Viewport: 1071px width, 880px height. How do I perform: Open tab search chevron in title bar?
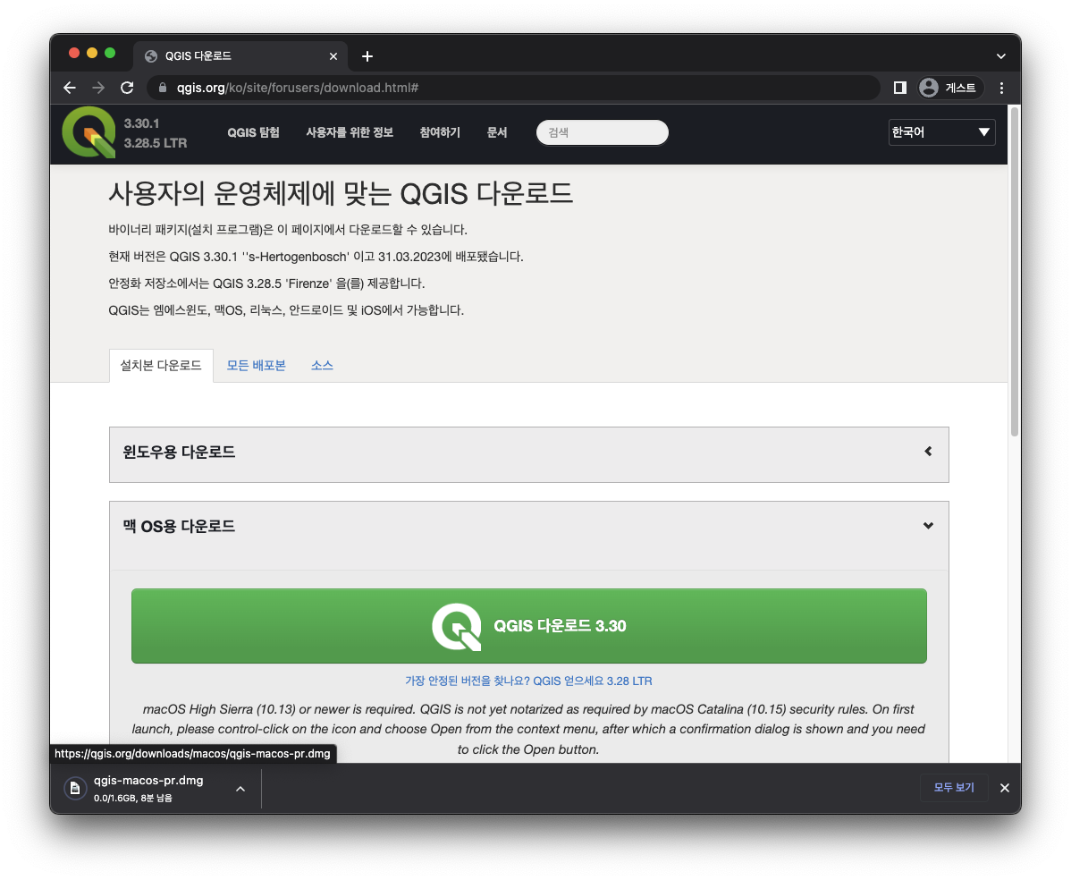(x=1000, y=56)
